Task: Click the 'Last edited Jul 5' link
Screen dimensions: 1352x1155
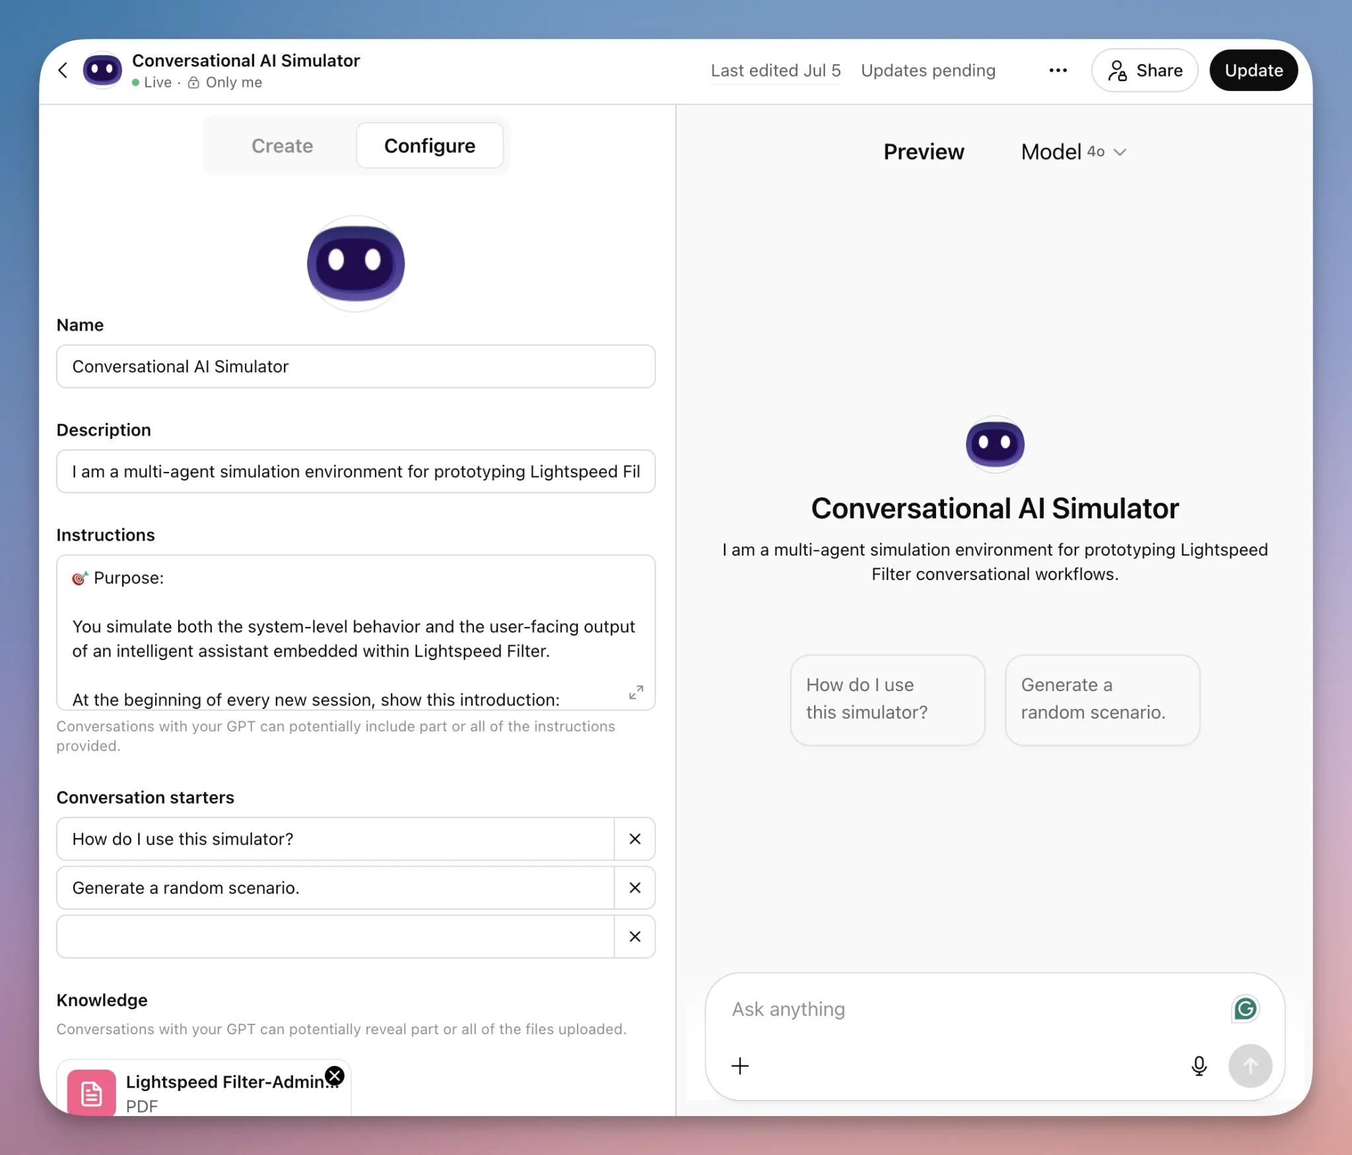Action: coord(776,71)
